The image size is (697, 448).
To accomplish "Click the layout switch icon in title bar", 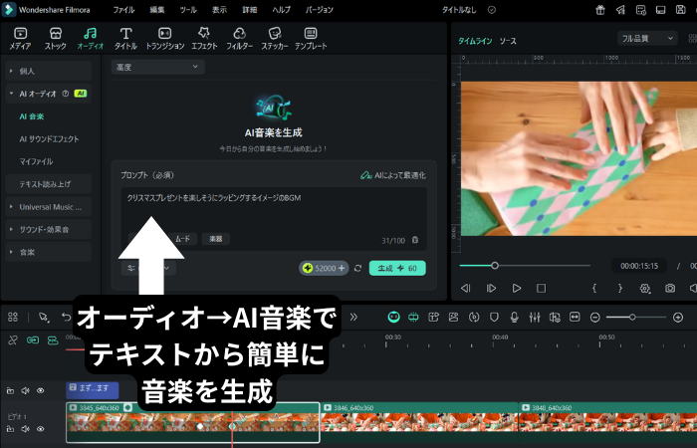I will click(660, 10).
